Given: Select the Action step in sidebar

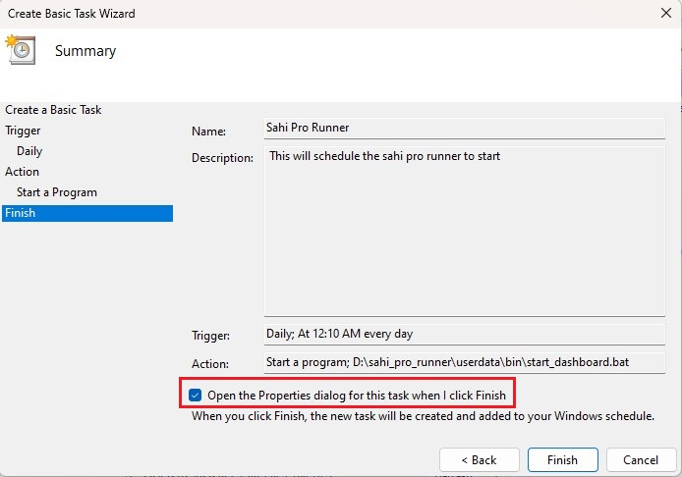Looking at the screenshot, I should pyautogui.click(x=23, y=172).
